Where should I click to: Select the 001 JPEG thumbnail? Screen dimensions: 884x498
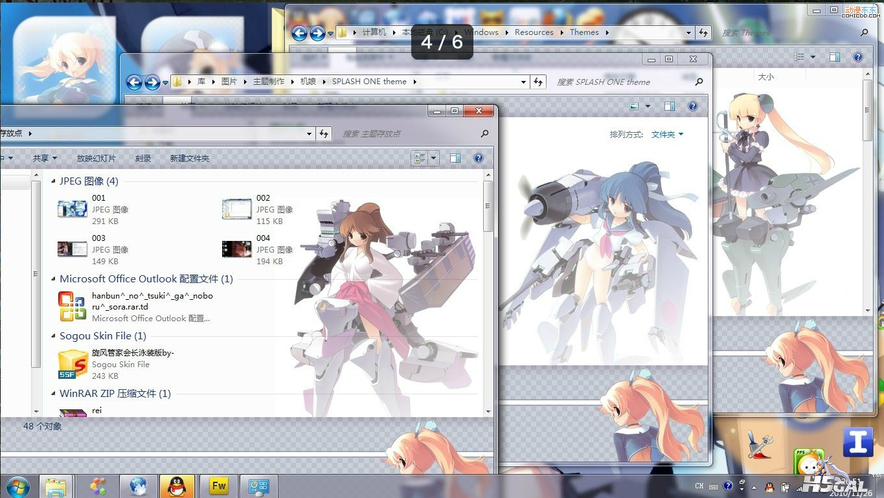pyautogui.click(x=72, y=209)
